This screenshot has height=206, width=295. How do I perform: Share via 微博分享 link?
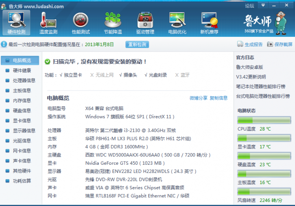coord(199,98)
